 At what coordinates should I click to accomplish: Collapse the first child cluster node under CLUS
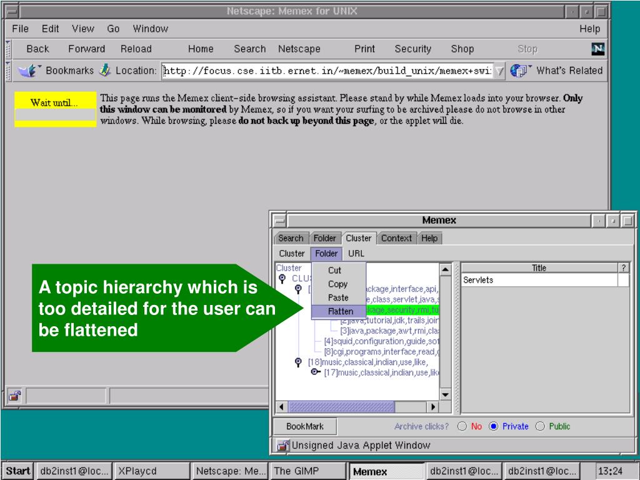coord(298,289)
